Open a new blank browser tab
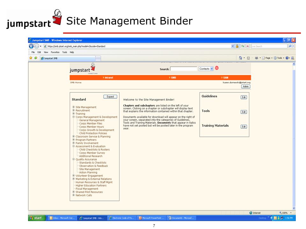Screen dimensions: 306x229 tap(98, 58)
